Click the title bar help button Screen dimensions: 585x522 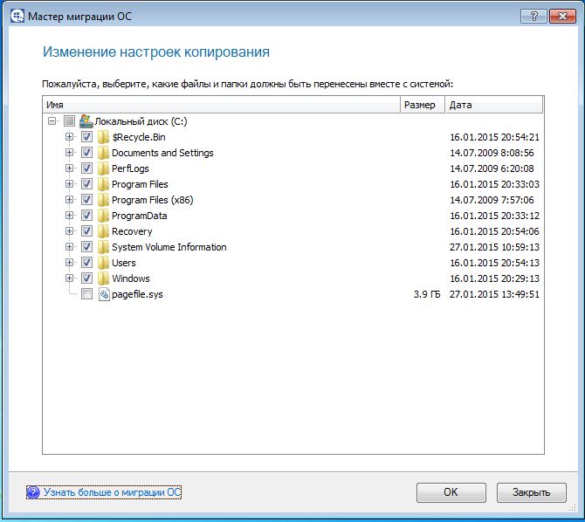coord(533,16)
